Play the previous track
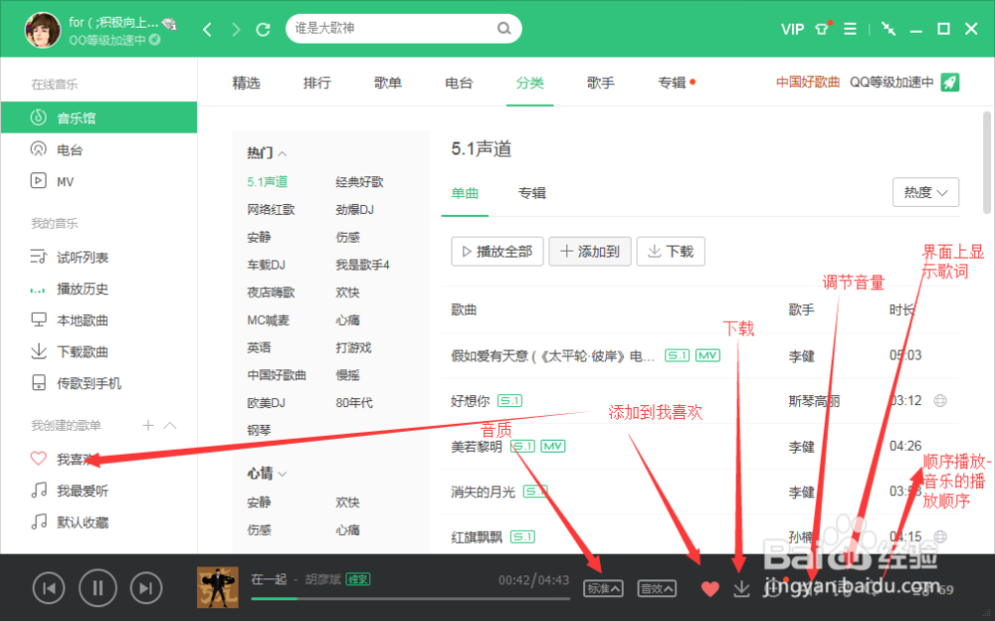Screen dimensions: 995x621 coord(49,588)
